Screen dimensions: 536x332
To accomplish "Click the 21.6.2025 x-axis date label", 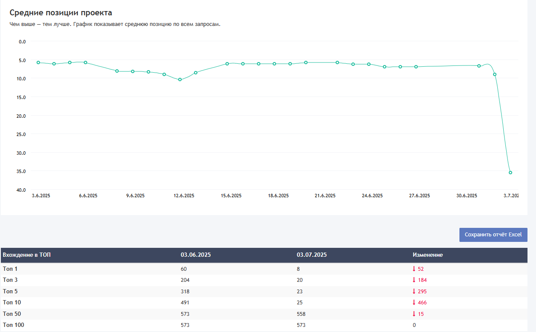I will [325, 196].
